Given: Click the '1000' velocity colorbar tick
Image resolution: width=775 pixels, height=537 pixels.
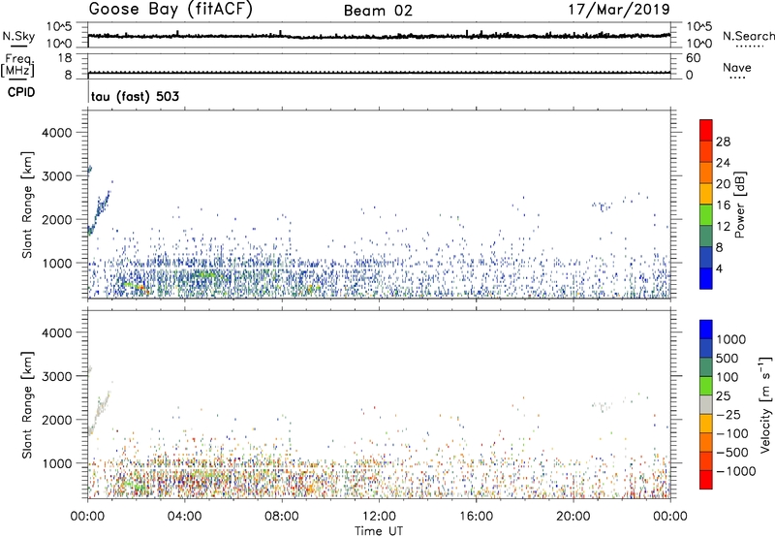Looking at the screenshot, I should tap(730, 339).
